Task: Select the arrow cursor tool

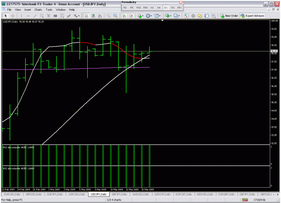Action: (5, 16)
